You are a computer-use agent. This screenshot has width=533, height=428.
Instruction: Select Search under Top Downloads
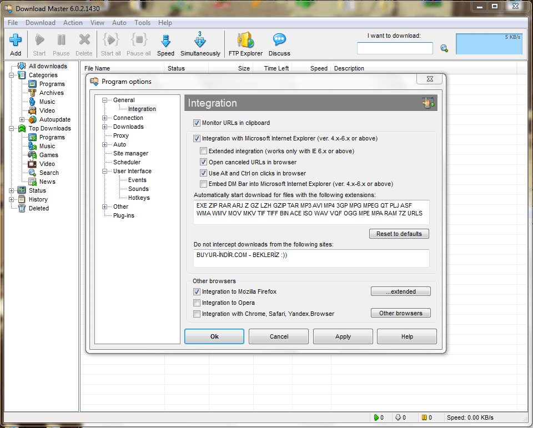pyautogui.click(x=49, y=173)
